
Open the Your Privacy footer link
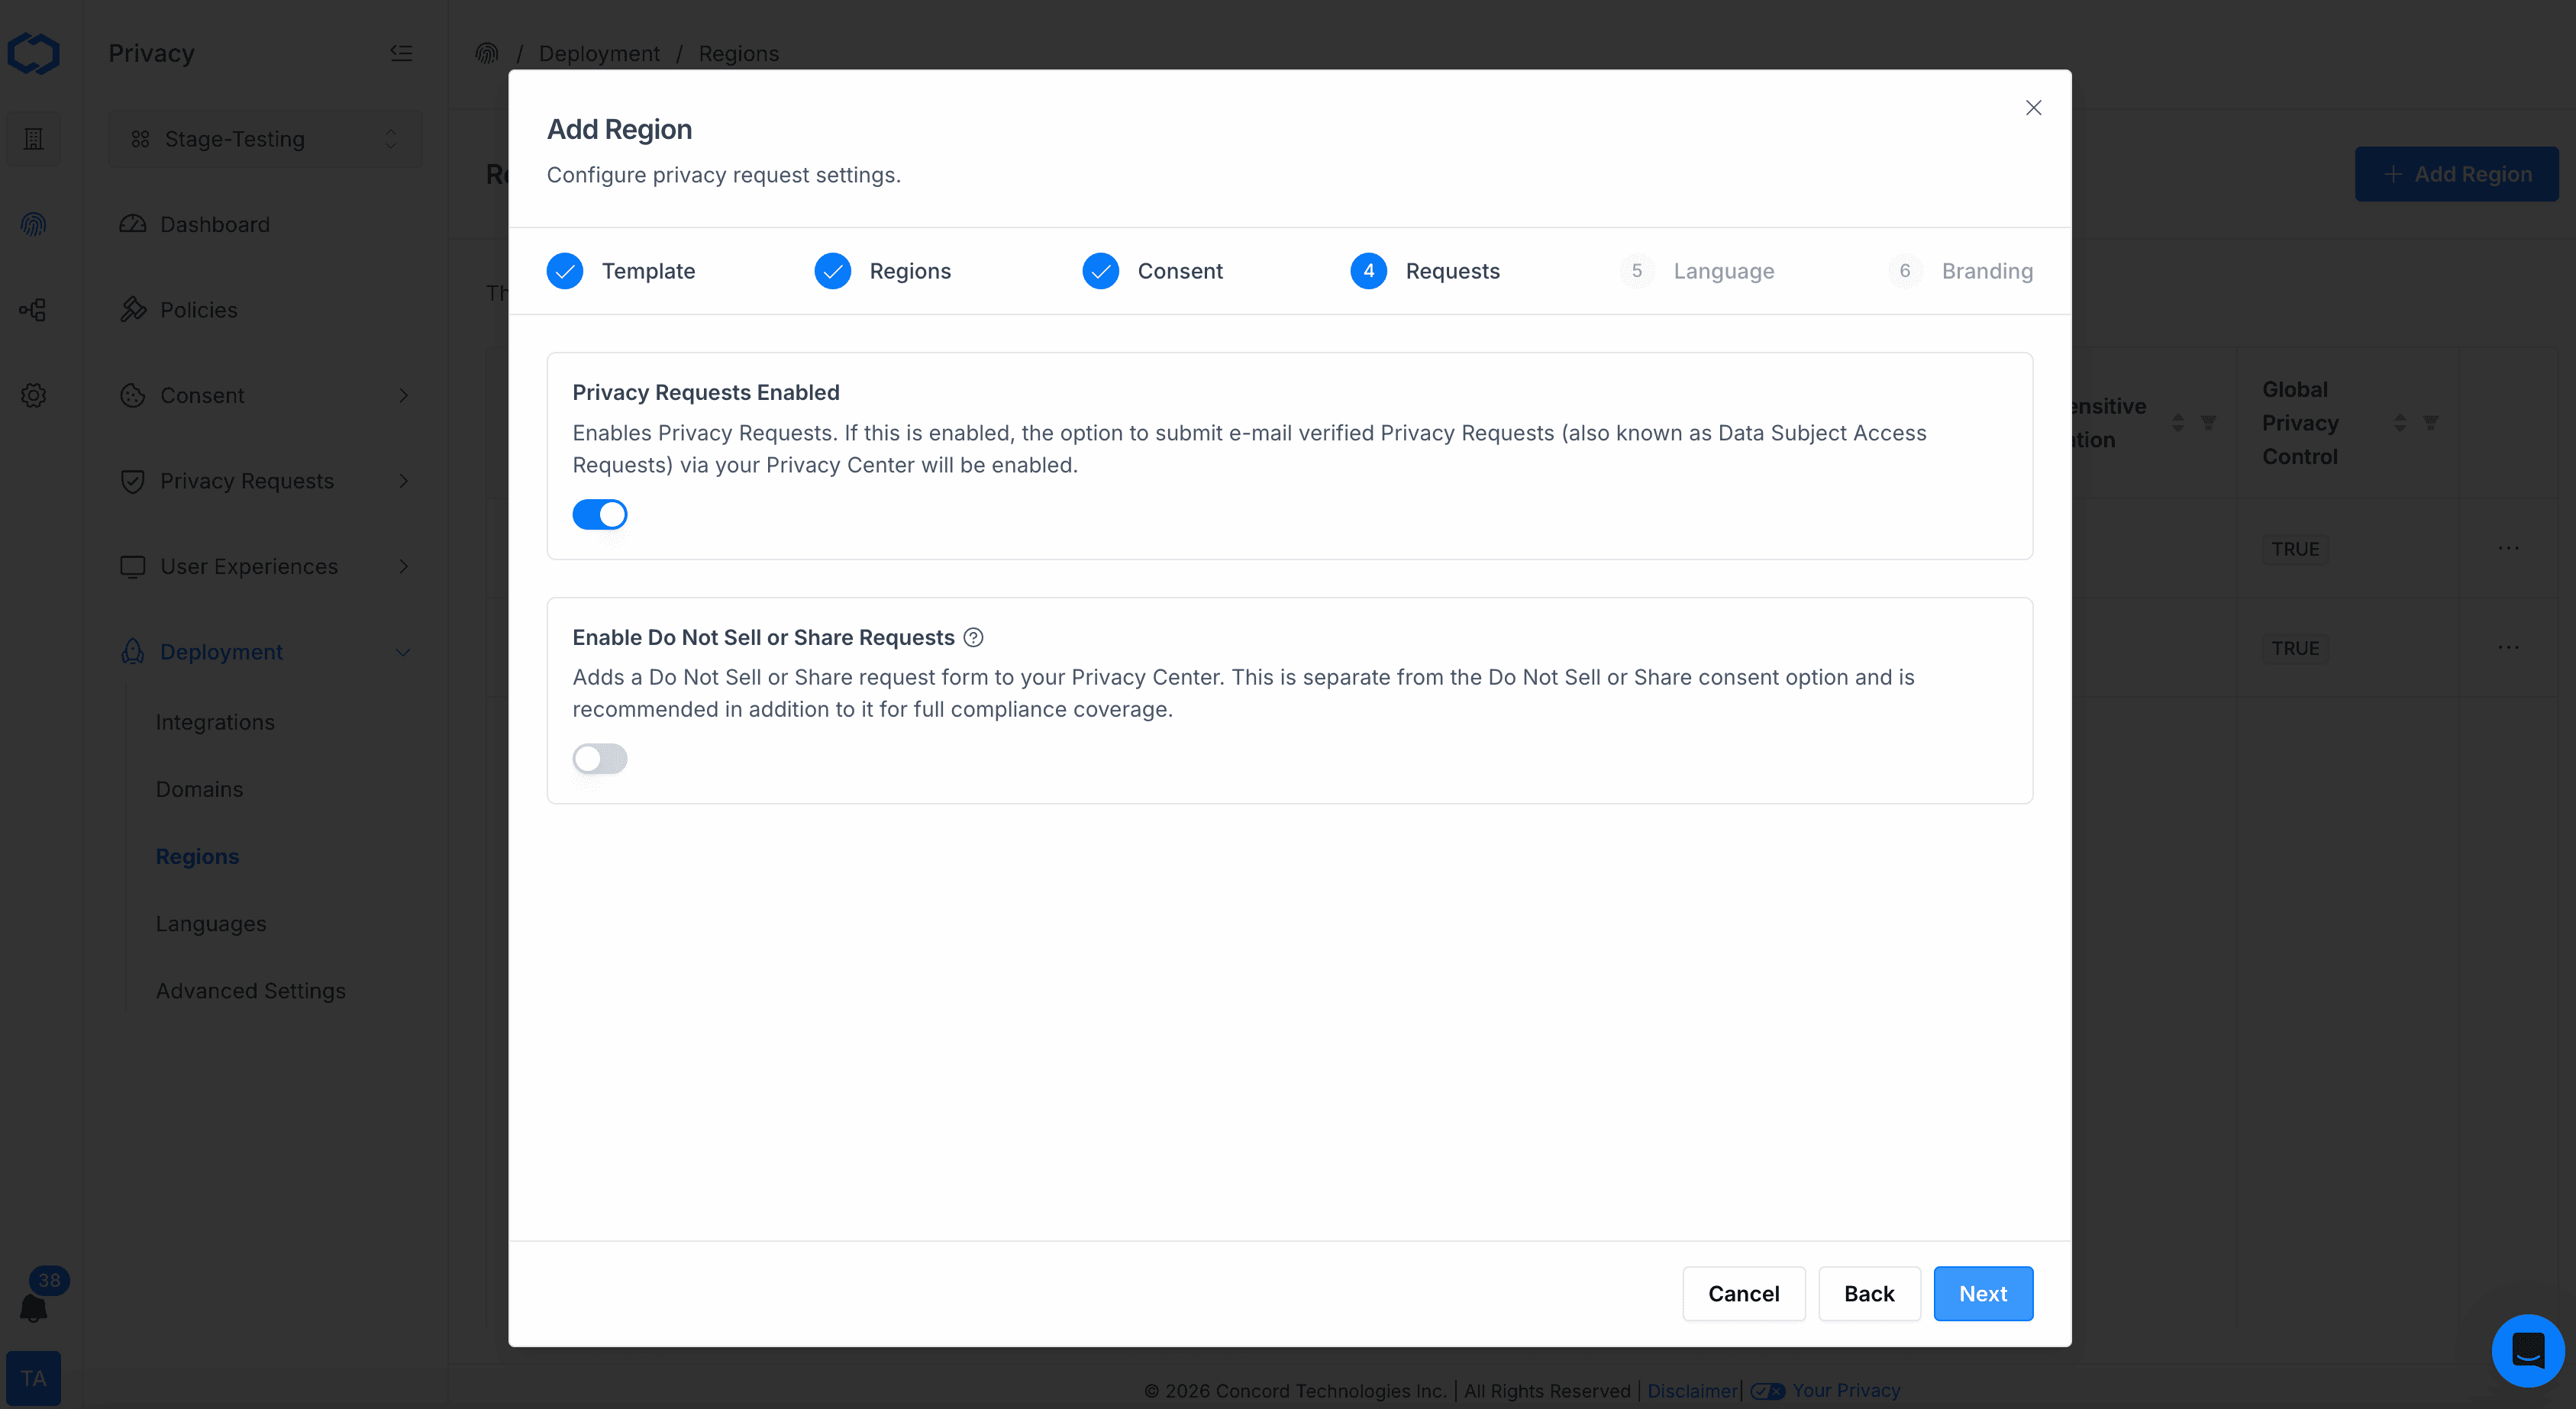point(1845,1390)
